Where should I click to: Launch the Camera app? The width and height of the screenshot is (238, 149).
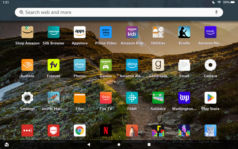click(x=210, y=65)
